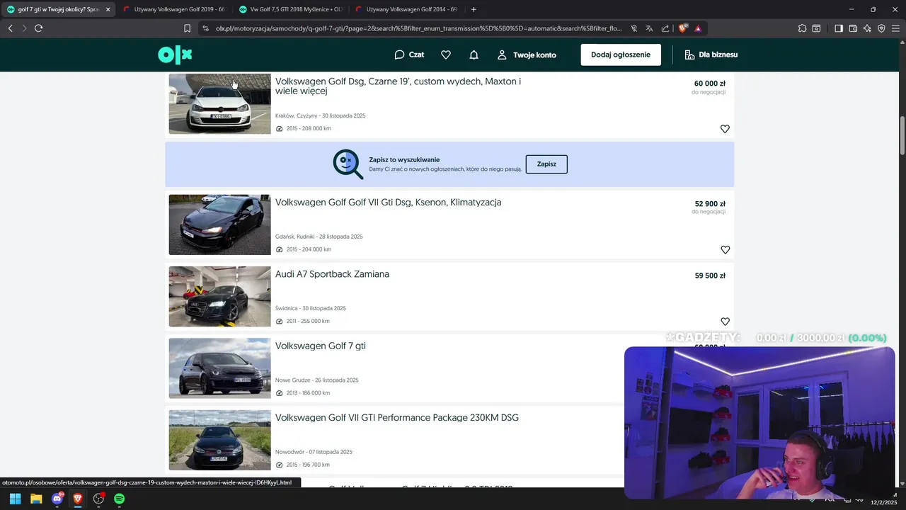Image resolution: width=906 pixels, height=510 pixels.
Task: Toggle the browser sidebar panel
Action: click(838, 28)
